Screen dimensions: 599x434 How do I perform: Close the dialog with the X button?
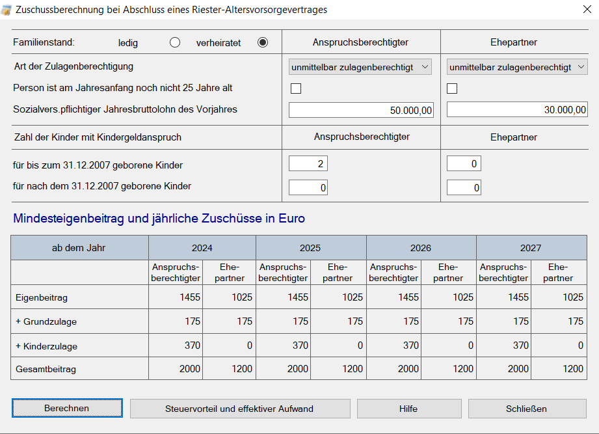click(580, 10)
